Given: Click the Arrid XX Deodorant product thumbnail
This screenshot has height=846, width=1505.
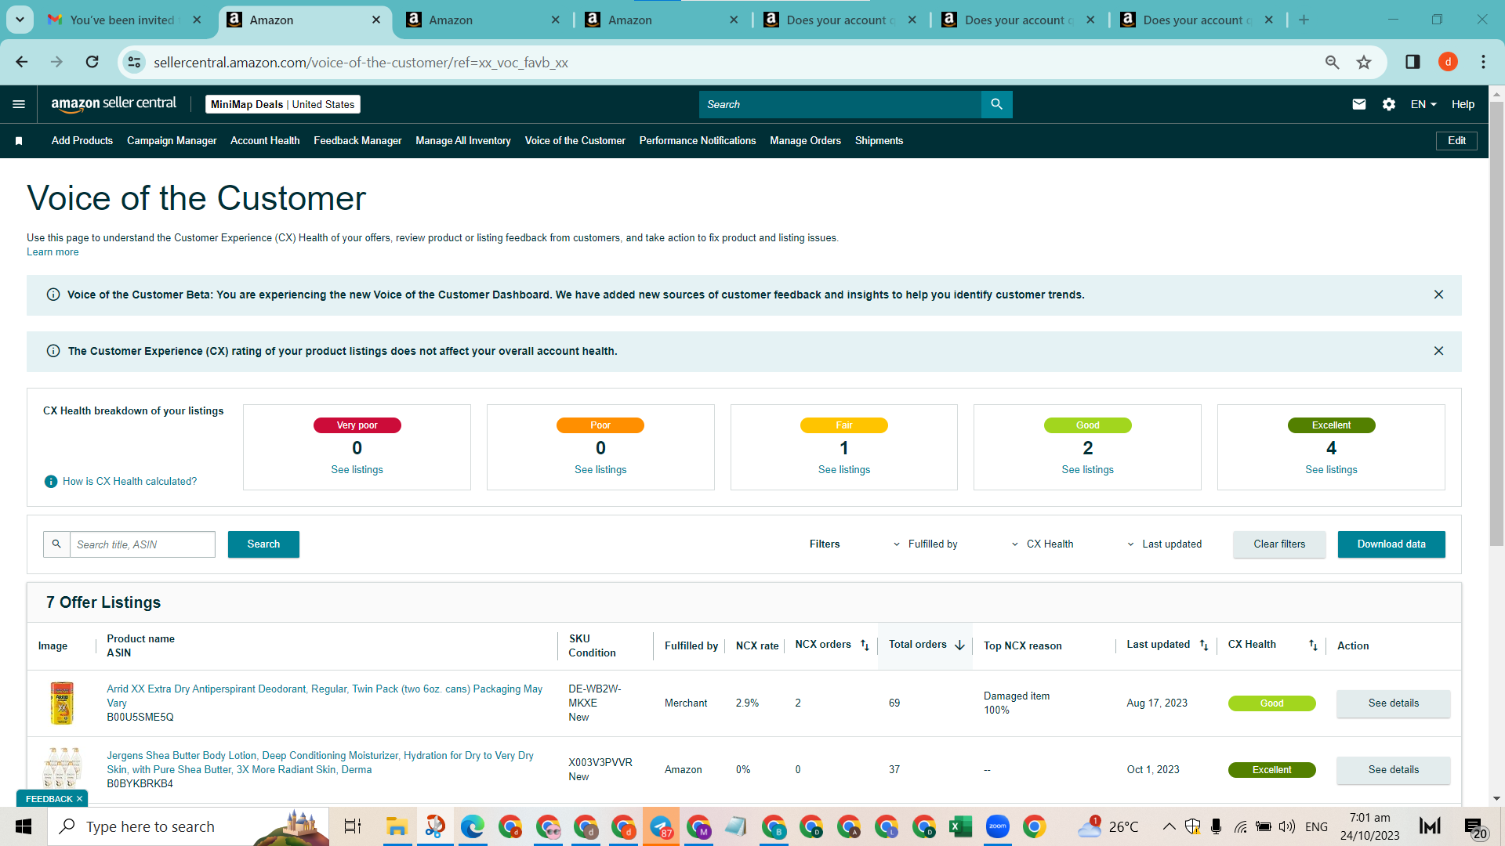Looking at the screenshot, I should [62, 703].
